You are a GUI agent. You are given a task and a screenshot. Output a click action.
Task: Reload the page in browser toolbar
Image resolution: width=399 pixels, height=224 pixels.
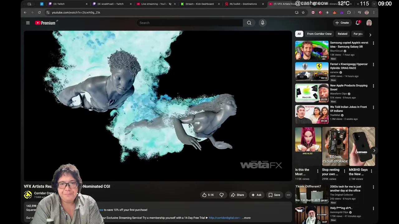click(x=39, y=12)
